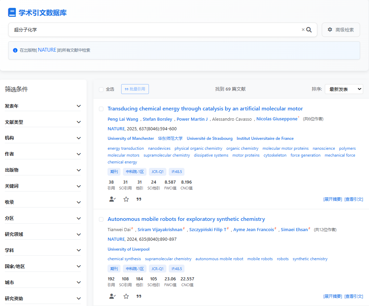This screenshot has width=369, height=306.
Task: Click author-claim icon under first article
Action: [x=112, y=199]
